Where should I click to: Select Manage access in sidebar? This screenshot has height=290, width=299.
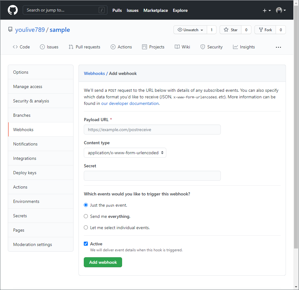[40, 86]
